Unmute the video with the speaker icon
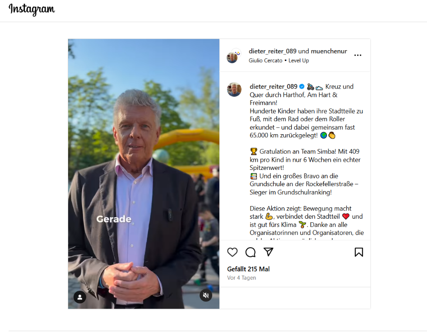 [206, 295]
